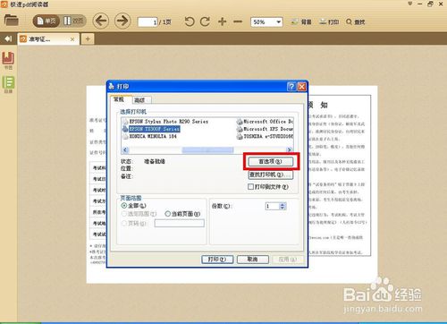Open the search tool in the toolbar

coord(356,21)
